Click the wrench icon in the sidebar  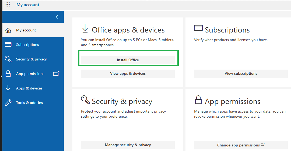click(x=8, y=103)
